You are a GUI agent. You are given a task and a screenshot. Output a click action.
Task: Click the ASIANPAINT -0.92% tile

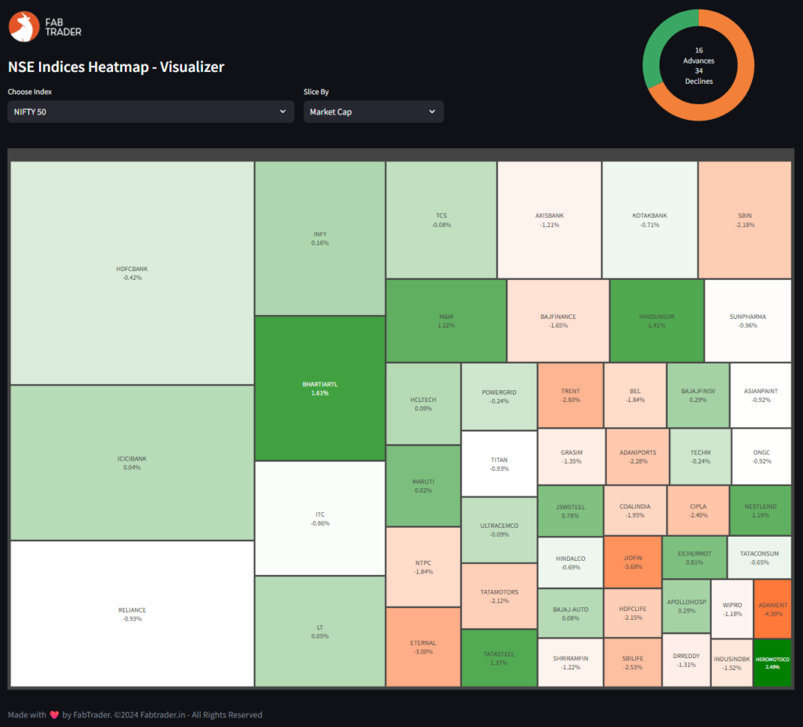click(x=761, y=395)
